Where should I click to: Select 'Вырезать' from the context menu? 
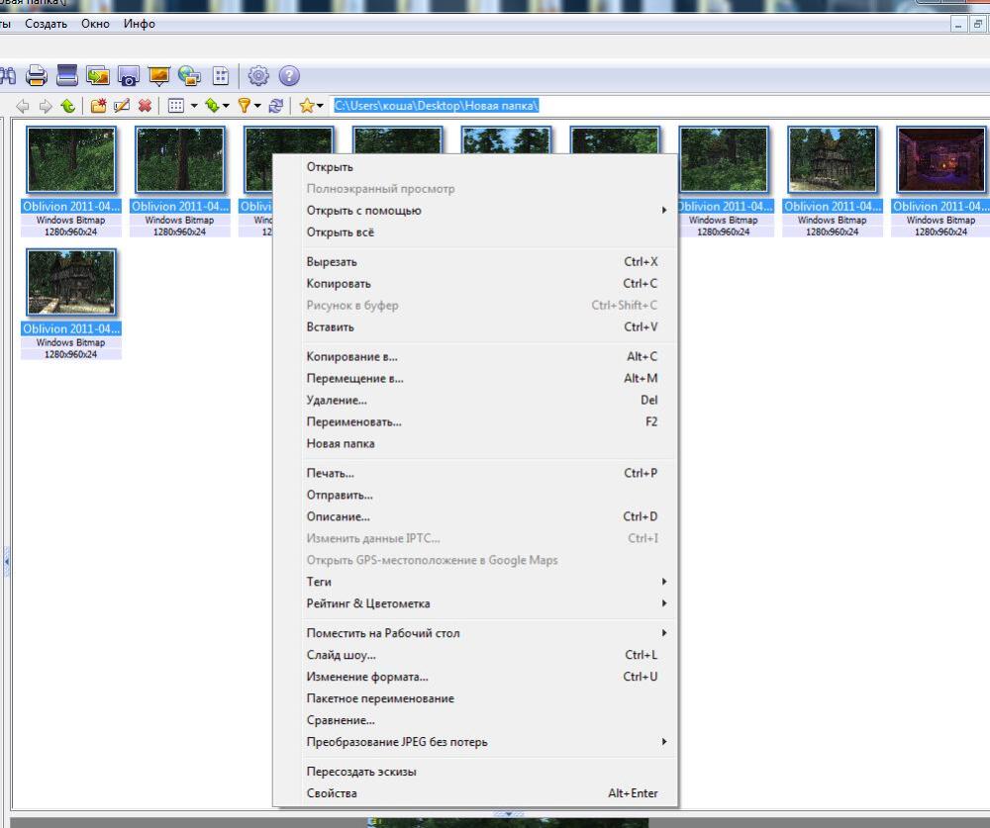[475, 262]
